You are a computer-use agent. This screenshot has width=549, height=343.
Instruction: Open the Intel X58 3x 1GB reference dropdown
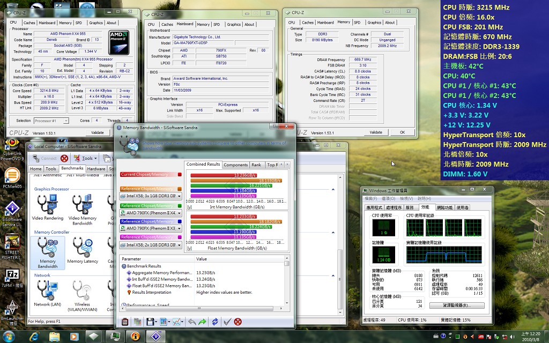point(151,196)
